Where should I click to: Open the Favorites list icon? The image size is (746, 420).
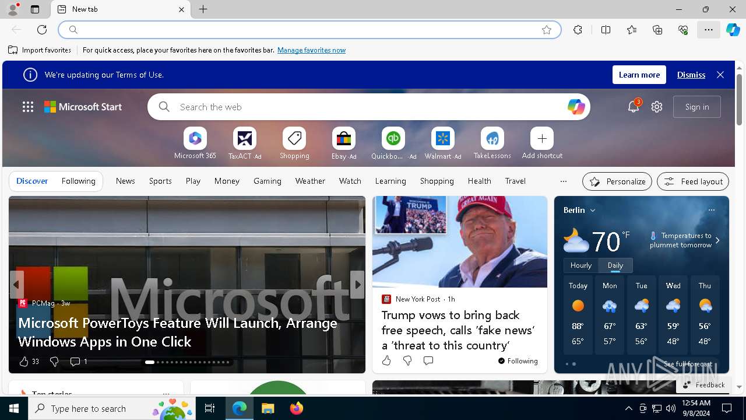[x=632, y=30]
